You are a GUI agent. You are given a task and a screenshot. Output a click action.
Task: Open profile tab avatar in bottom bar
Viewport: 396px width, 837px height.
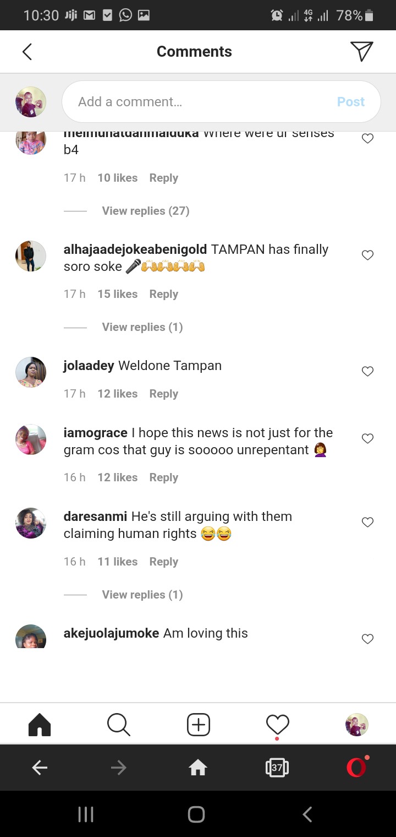pos(357,725)
